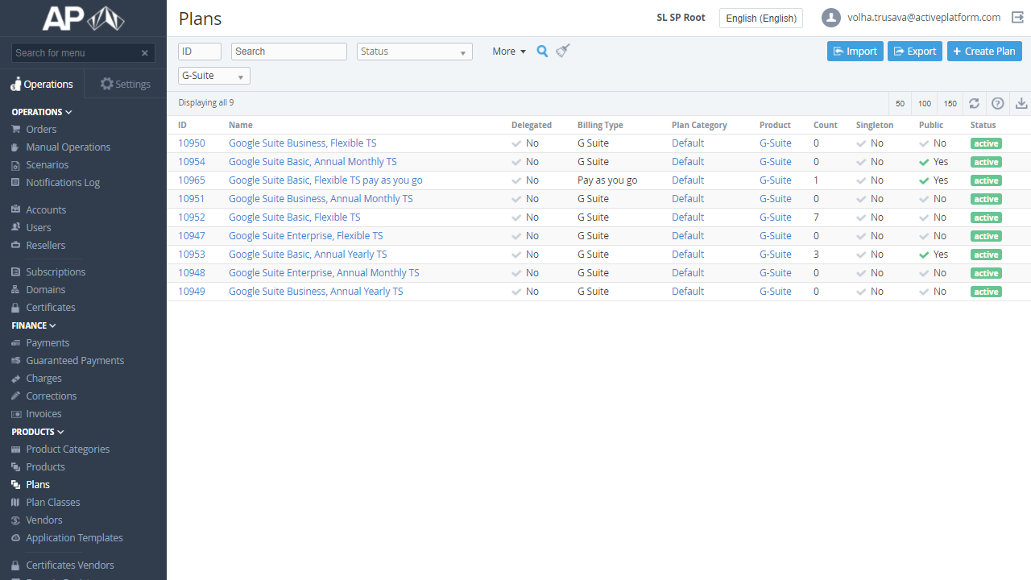Click the download list icon
The width and height of the screenshot is (1031, 580).
1021,103
